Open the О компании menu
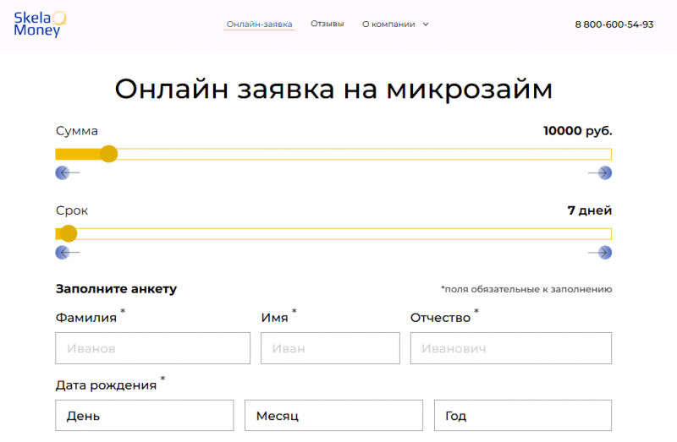Viewport: 677px width, 442px height. [x=388, y=25]
